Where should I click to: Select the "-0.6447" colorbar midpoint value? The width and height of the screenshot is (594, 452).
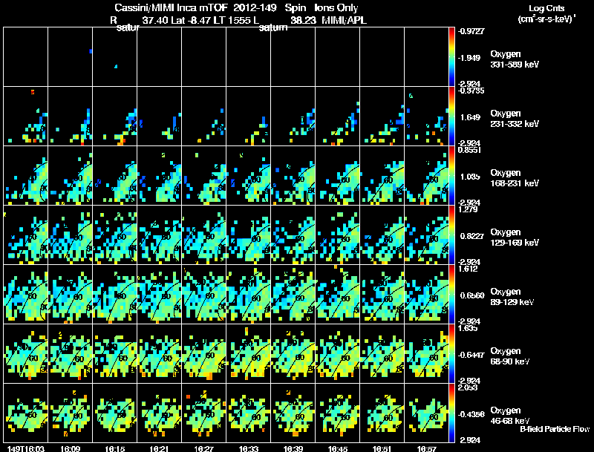coord(471,355)
